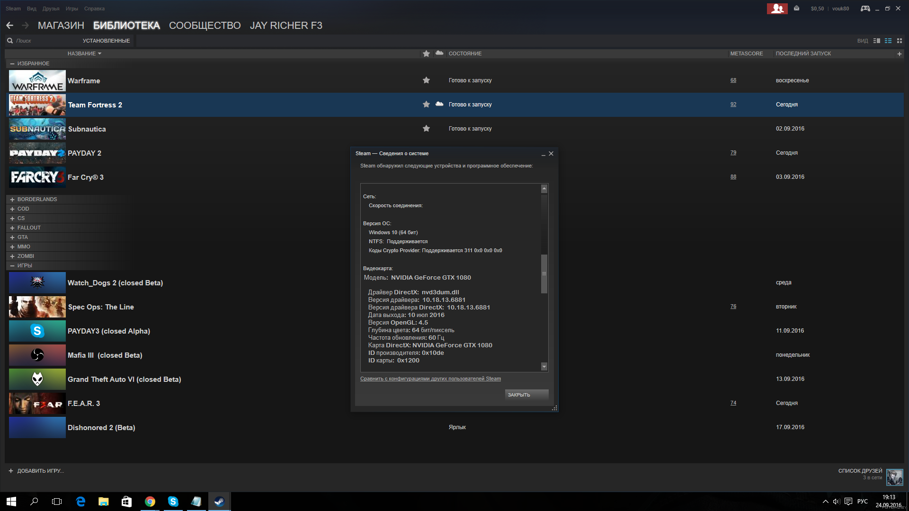
Task: Open the Steam menu
Action: click(13, 9)
